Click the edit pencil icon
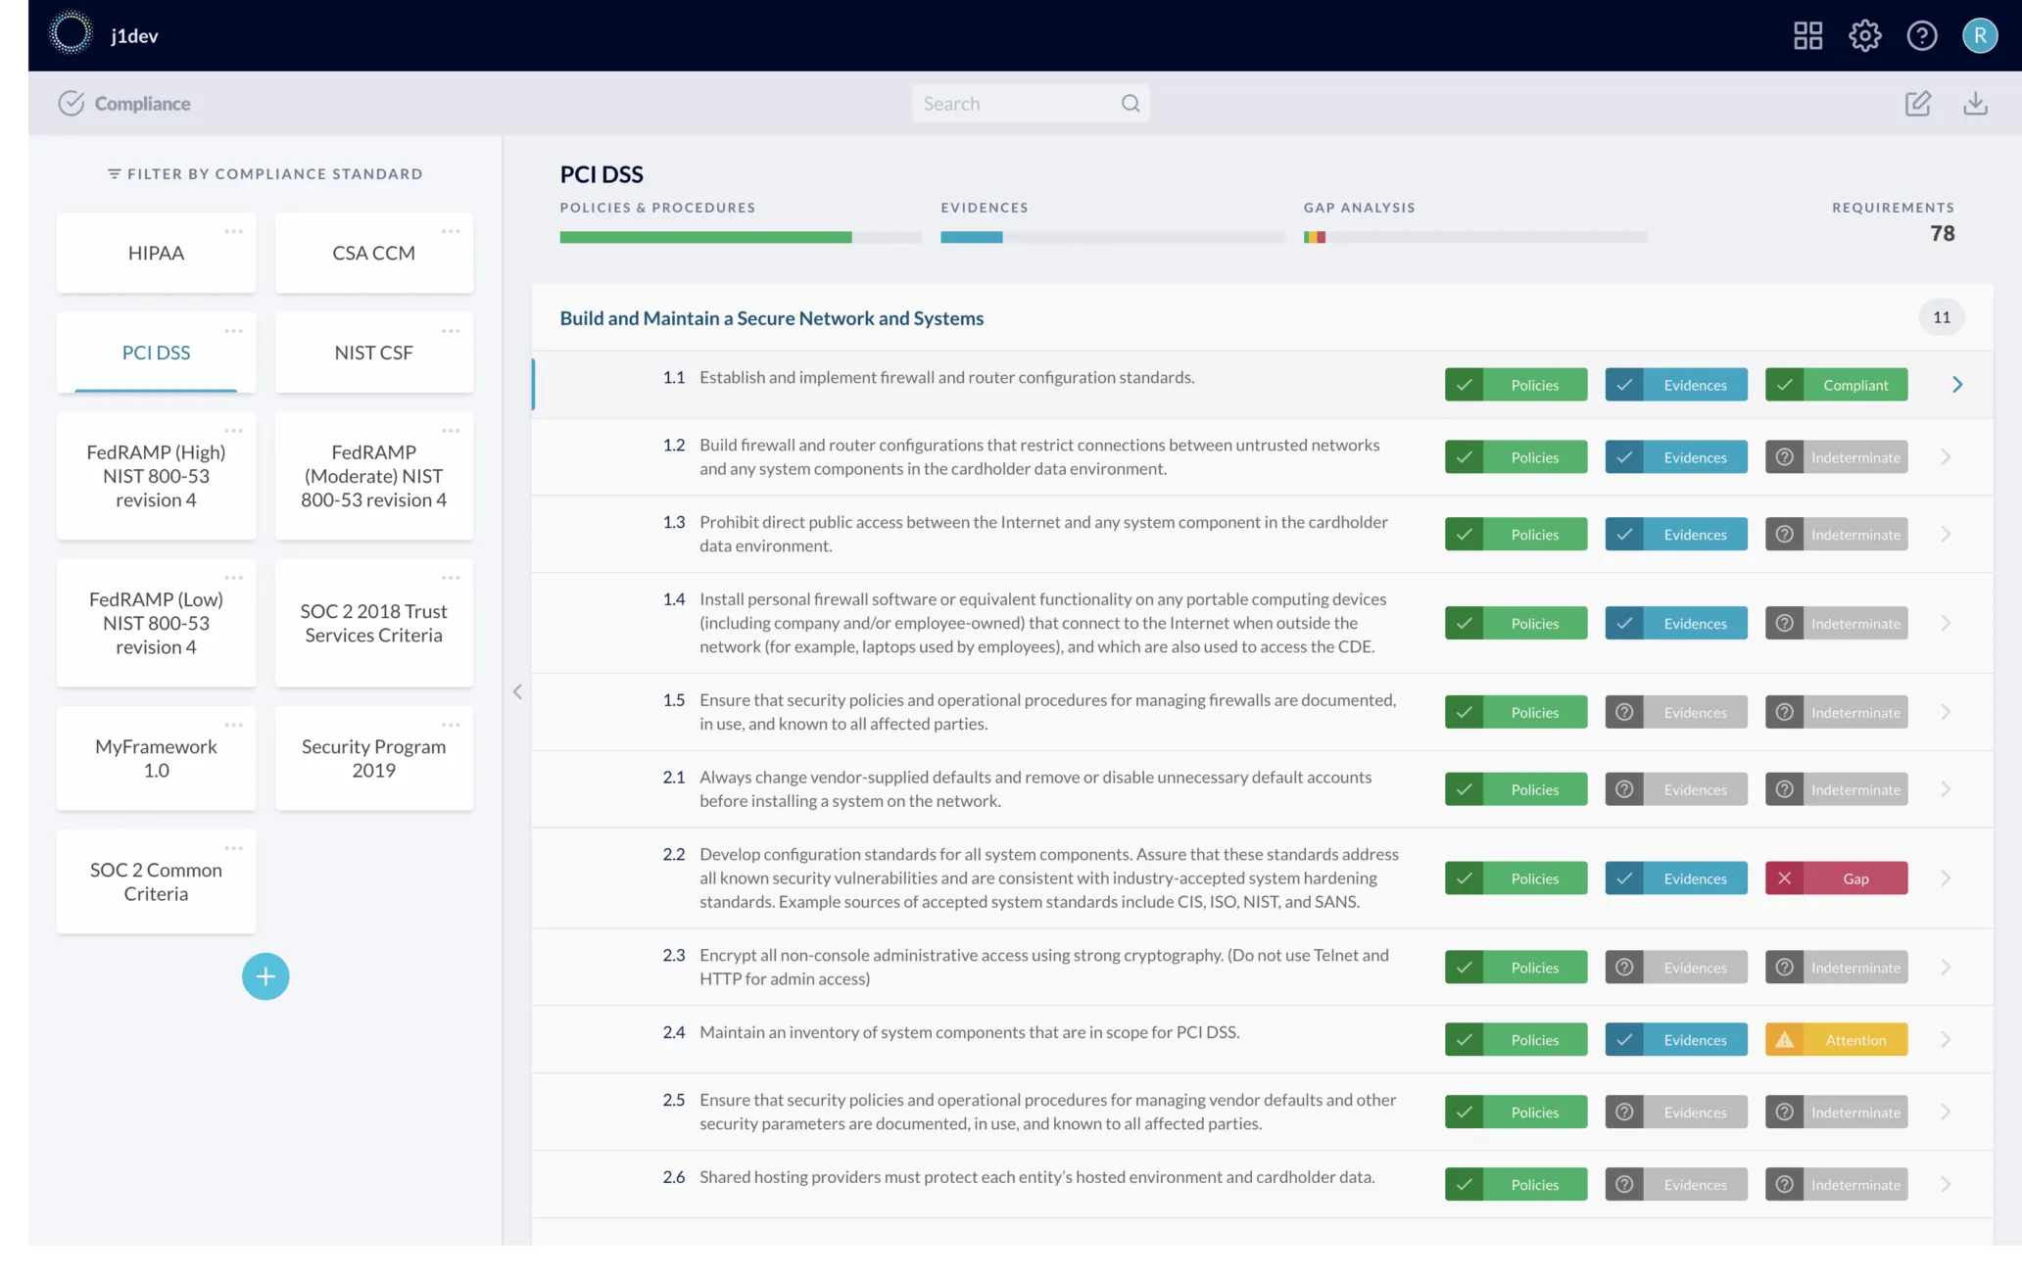The height and width of the screenshot is (1279, 2022). 1917,103
